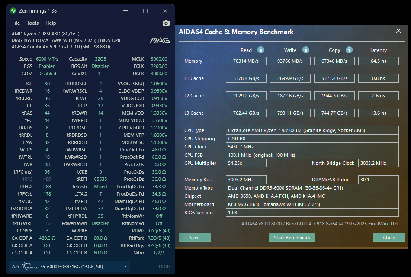
Task: Open the Tools menu in ZenTimings
Action: [x=32, y=23]
